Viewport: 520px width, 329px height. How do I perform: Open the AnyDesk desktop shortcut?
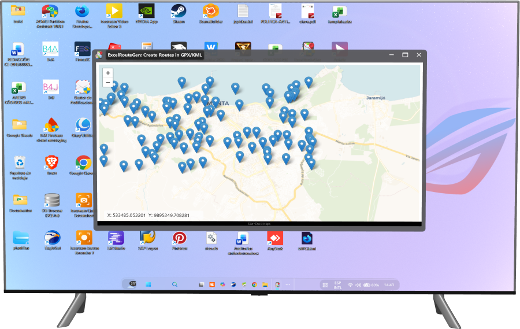coord(275,240)
